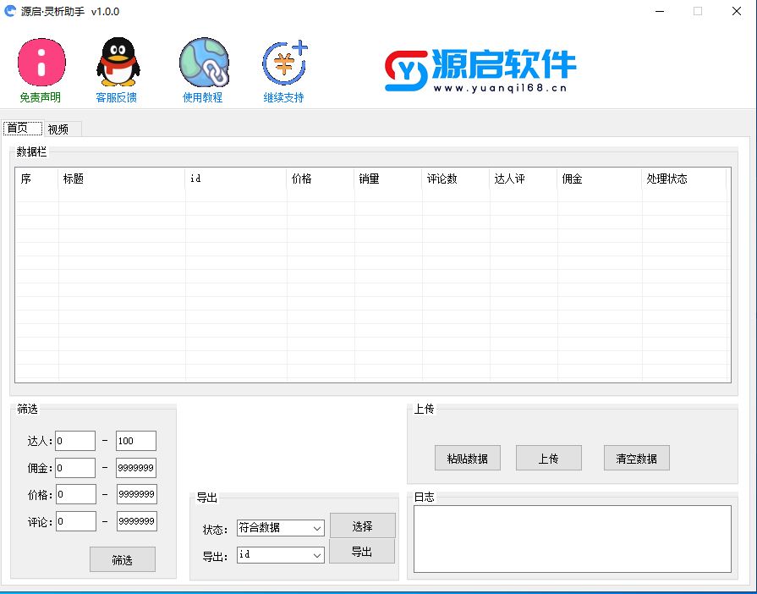The height and width of the screenshot is (594, 757).
Task: Click inside the 日志 log text area
Action: 572,538
